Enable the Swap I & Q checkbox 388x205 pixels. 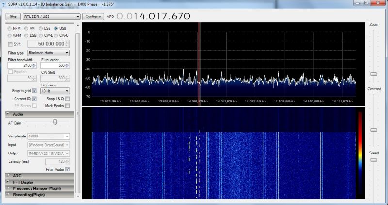pos(67,99)
